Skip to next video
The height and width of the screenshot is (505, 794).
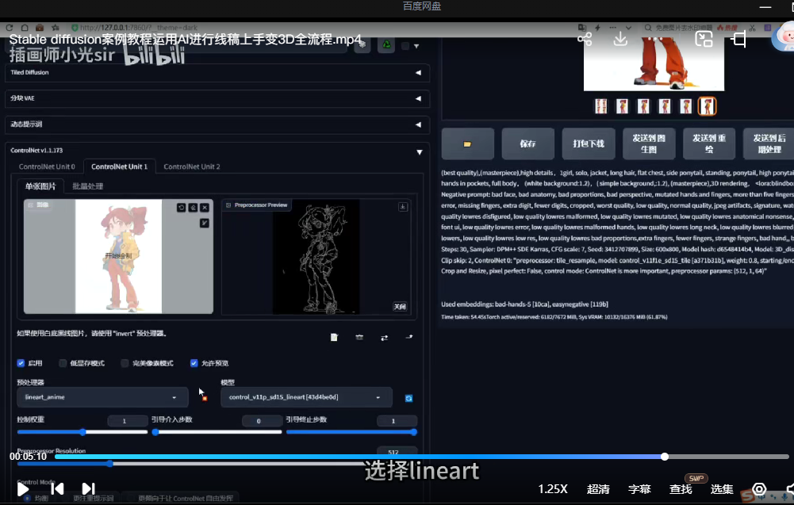pos(88,489)
